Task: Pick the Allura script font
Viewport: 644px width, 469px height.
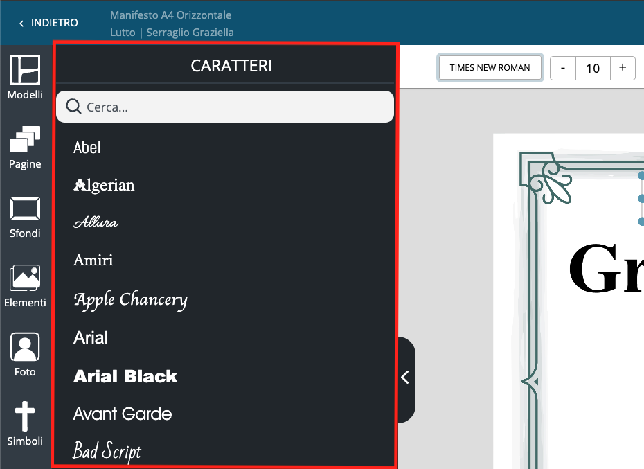Action: point(96,223)
